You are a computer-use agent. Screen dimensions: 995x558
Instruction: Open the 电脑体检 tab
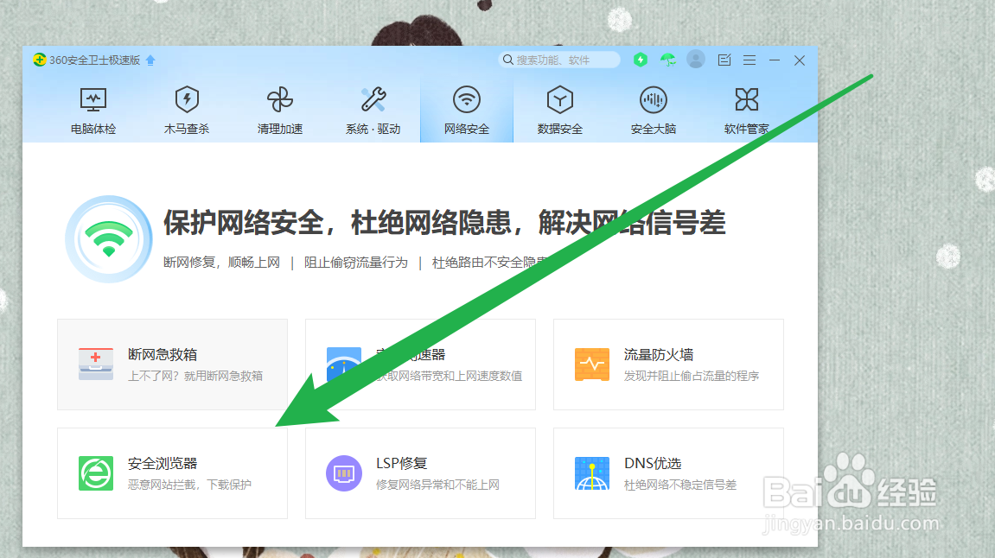click(x=93, y=111)
